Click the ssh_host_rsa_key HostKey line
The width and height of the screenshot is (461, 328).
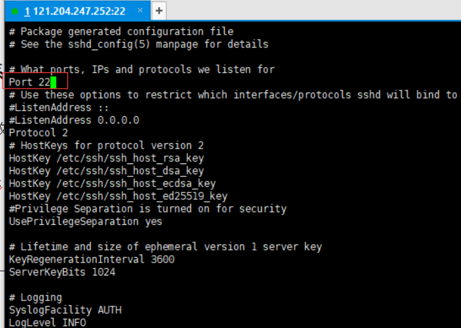pyautogui.click(x=106, y=158)
